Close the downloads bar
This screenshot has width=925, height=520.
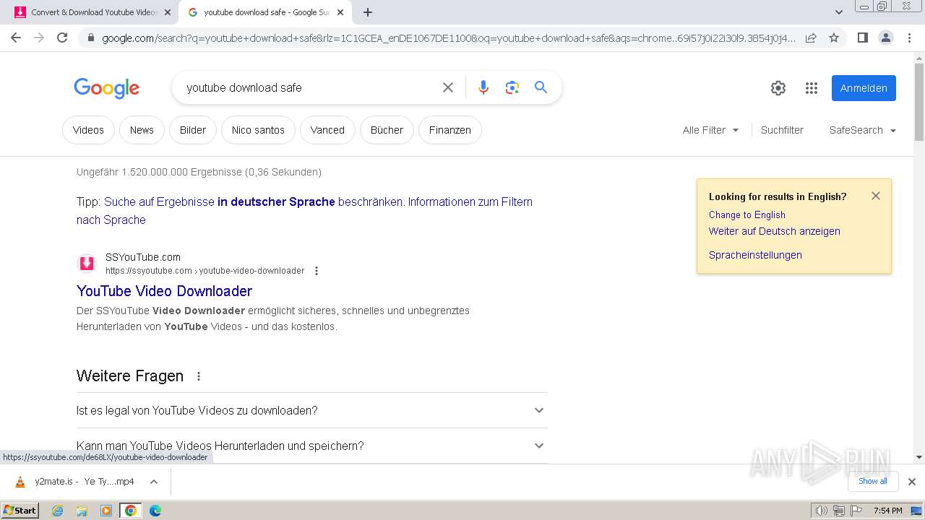pyautogui.click(x=912, y=482)
